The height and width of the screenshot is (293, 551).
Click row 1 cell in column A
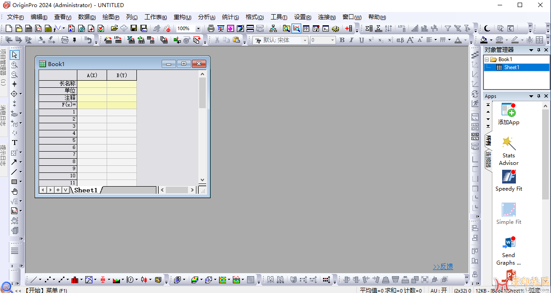92,112
